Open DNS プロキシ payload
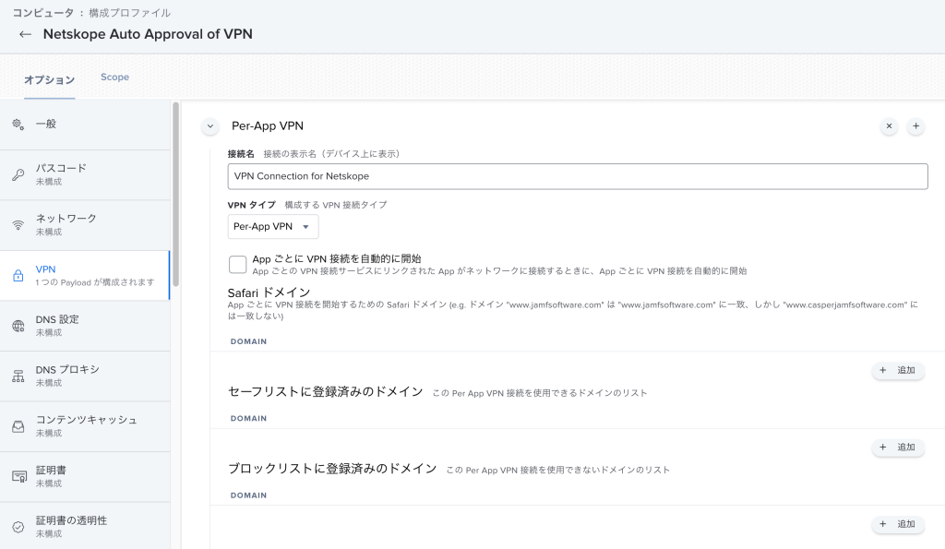Viewport: 945px width, 549px height. click(x=85, y=376)
